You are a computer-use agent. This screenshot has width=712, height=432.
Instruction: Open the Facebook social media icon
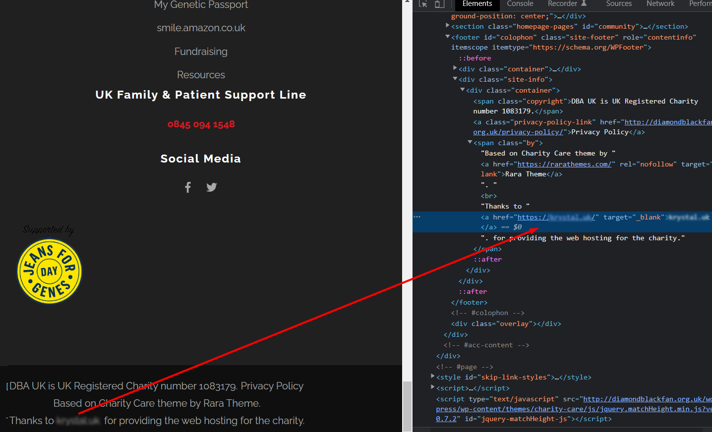coord(188,187)
